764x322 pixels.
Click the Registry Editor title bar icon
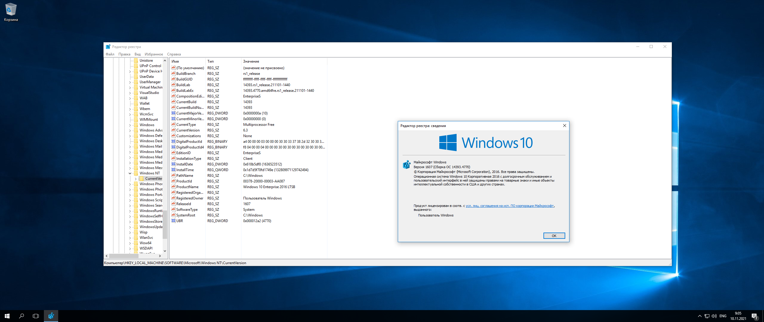(108, 47)
